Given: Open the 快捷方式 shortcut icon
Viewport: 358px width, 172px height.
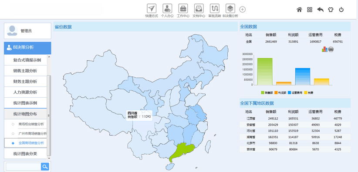Looking at the screenshot, I should coord(152,8).
